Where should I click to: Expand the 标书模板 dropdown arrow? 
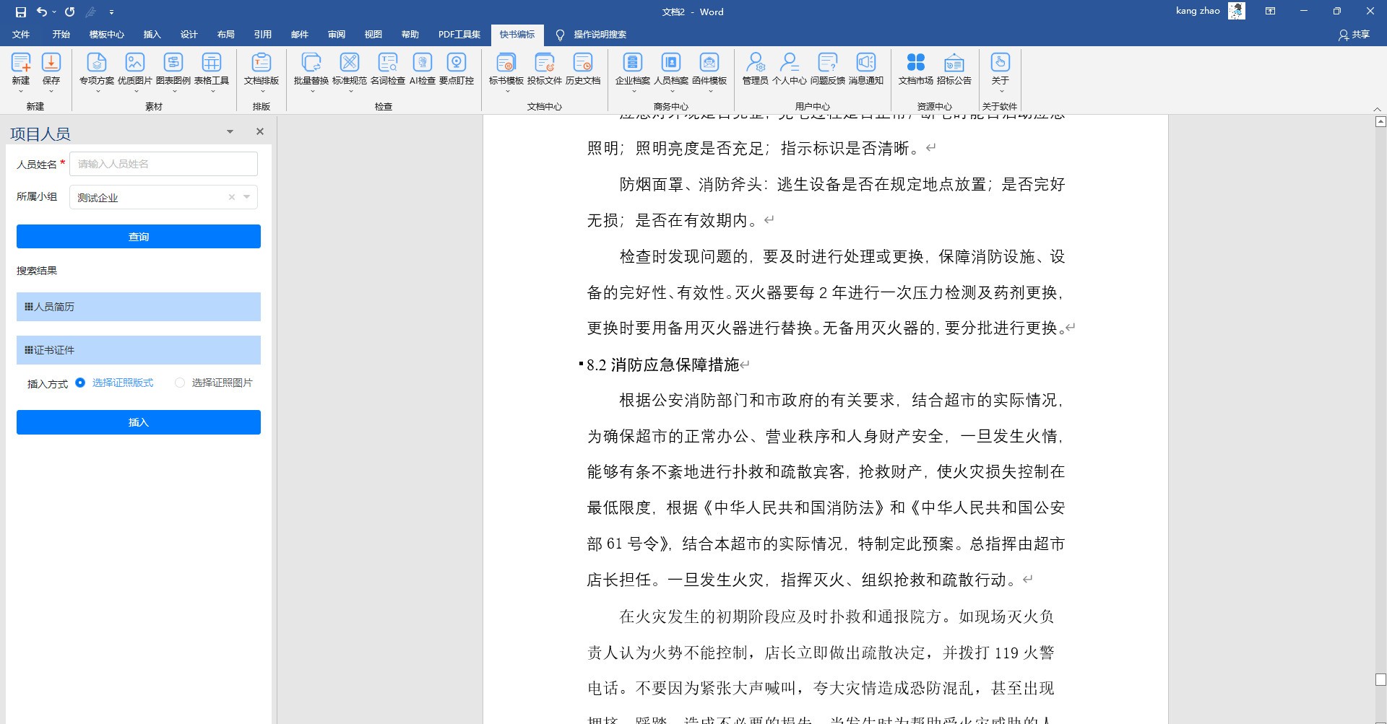(x=506, y=92)
